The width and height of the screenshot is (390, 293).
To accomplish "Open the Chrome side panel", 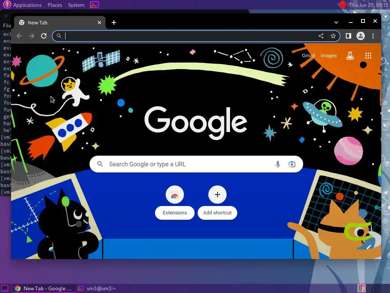I will (348, 36).
